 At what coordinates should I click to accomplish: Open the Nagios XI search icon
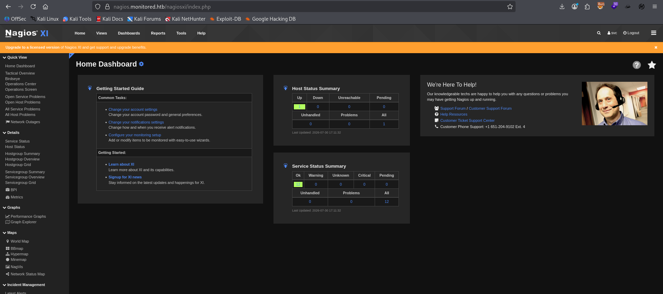click(x=599, y=33)
